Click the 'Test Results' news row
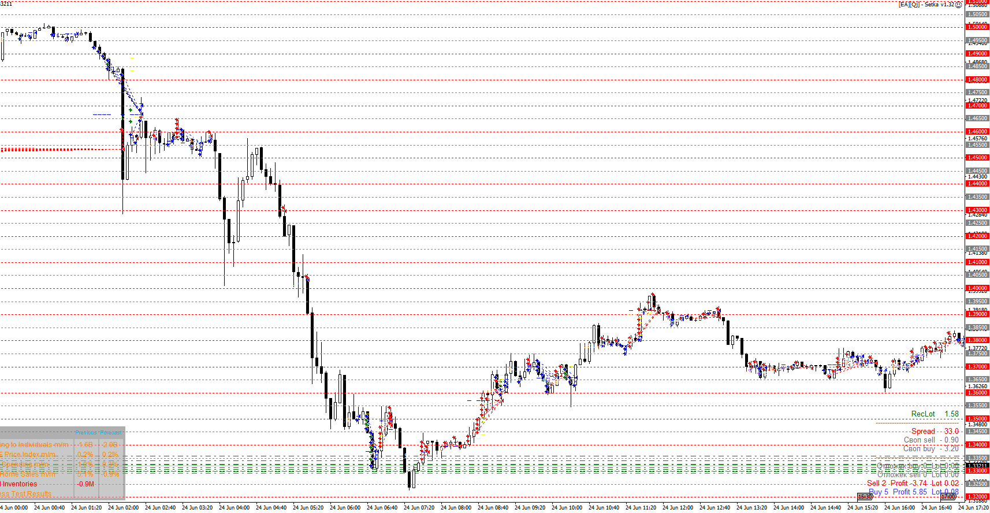The image size is (990, 513). pyautogui.click(x=25, y=494)
